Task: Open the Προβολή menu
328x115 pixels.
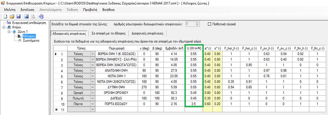Action: coord(90,10)
